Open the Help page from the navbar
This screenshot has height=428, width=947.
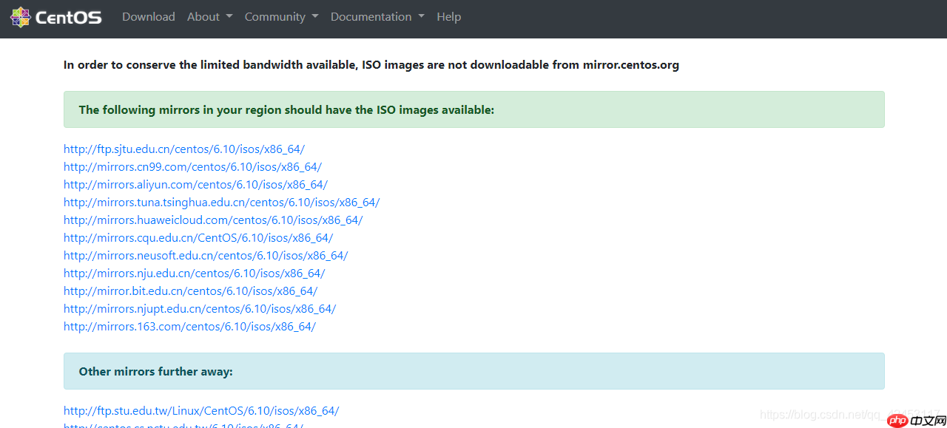tap(449, 17)
